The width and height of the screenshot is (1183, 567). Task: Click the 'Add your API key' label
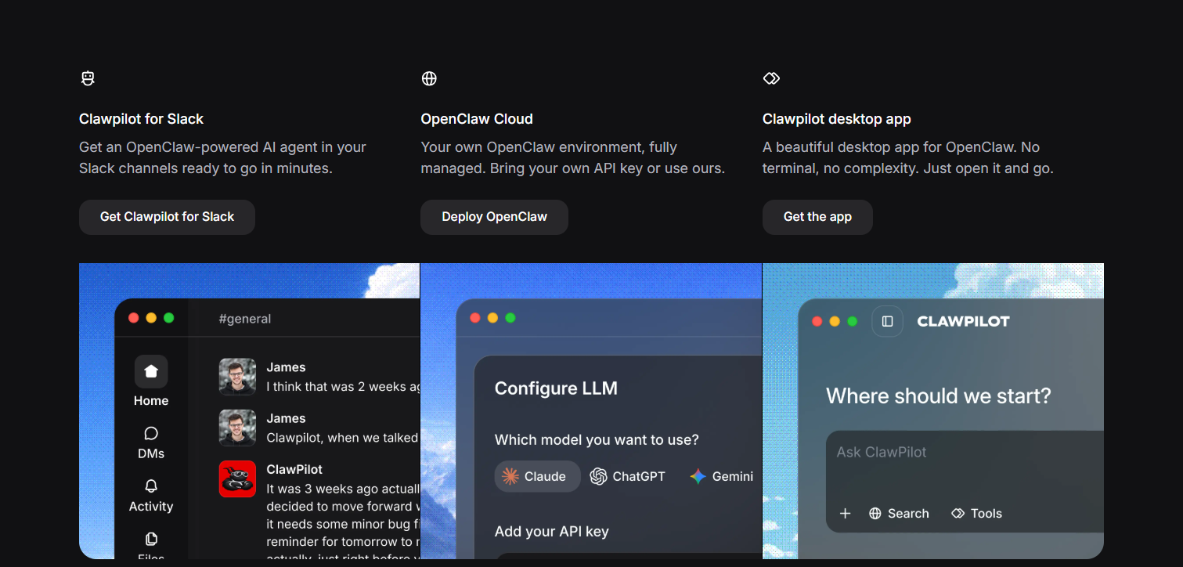click(x=551, y=532)
